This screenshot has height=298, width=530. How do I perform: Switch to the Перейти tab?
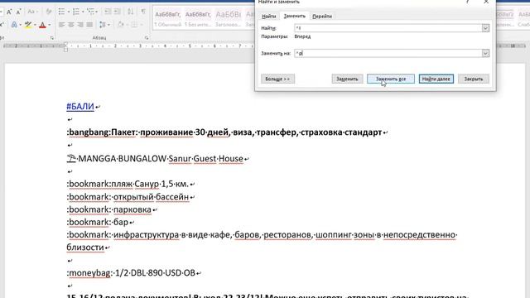click(x=322, y=17)
